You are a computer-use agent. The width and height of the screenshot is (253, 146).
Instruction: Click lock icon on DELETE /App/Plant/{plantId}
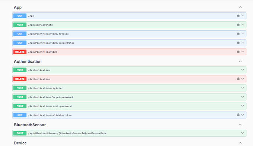pos(238,52)
